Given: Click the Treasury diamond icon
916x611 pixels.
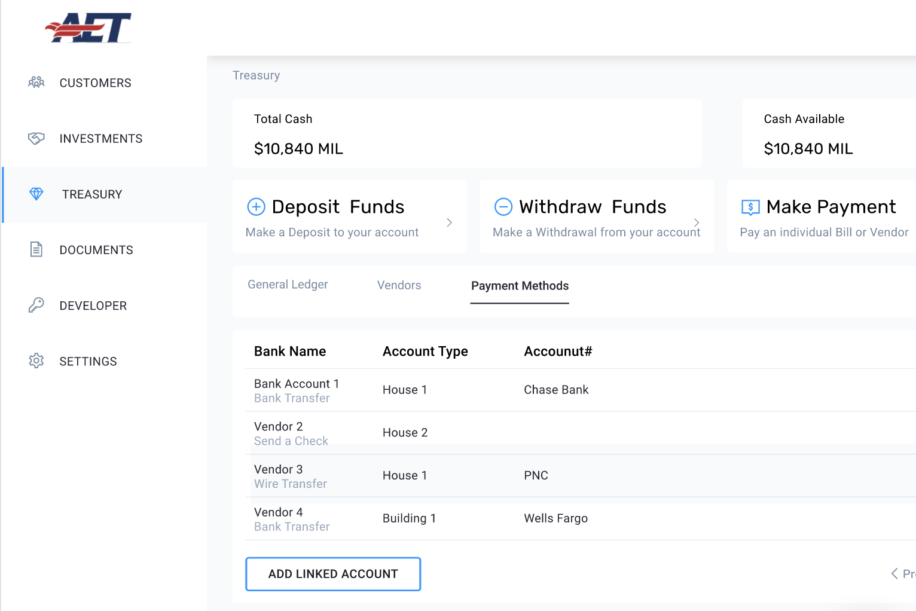Looking at the screenshot, I should (x=36, y=194).
